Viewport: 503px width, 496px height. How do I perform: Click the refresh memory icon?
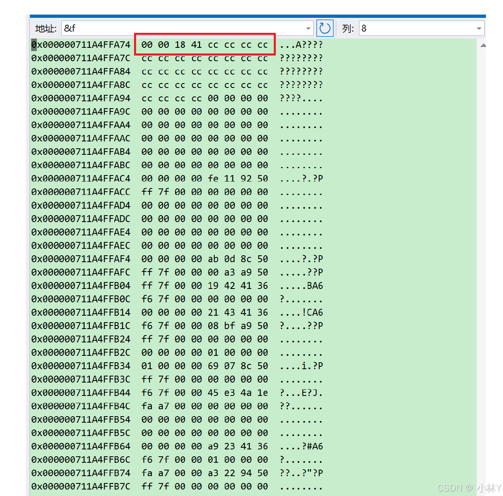click(x=325, y=28)
